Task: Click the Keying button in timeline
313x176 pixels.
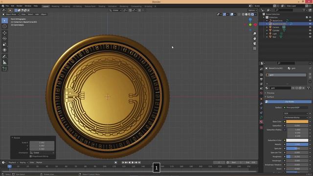Action: pyautogui.click(x=23, y=162)
